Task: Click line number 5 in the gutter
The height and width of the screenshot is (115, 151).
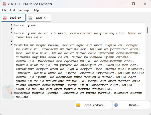Action: [x=12, y=45]
